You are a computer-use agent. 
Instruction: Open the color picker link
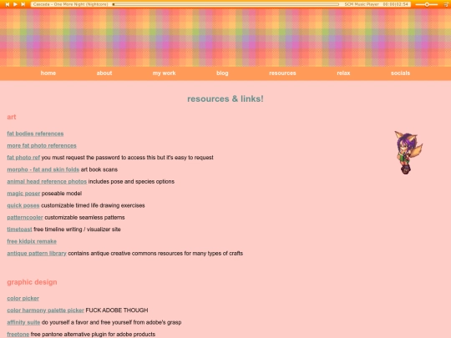[x=23, y=298]
